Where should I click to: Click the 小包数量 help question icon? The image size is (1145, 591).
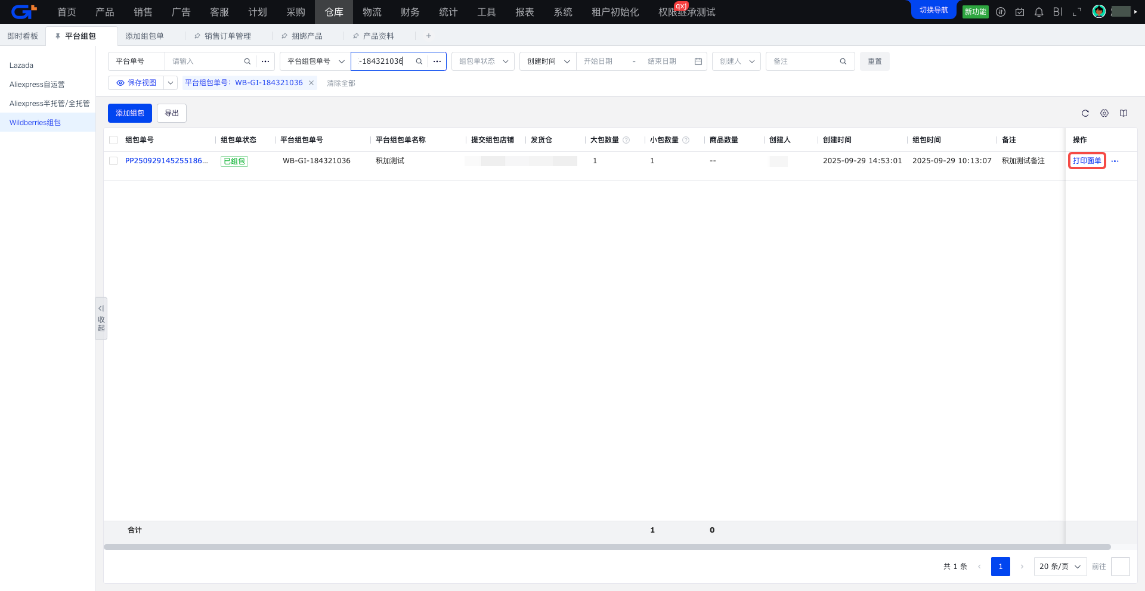tap(686, 140)
